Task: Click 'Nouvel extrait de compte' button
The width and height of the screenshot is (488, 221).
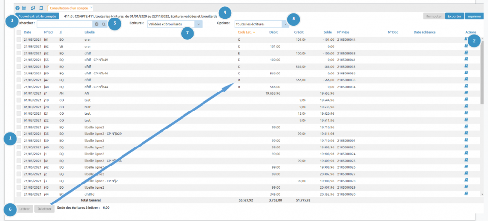Action: coord(38,16)
